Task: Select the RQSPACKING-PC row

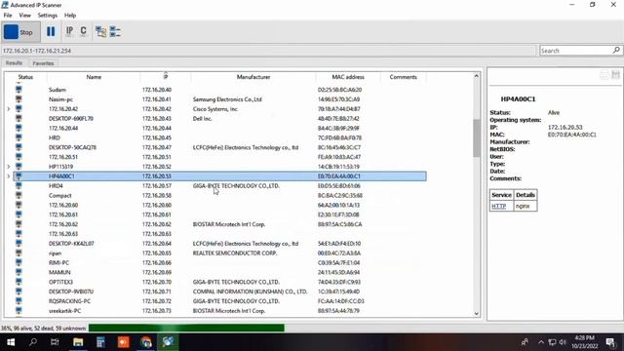Action: 219,301
